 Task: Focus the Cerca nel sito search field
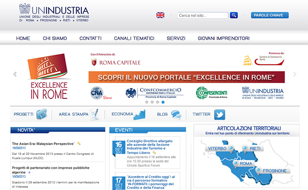point(203,15)
